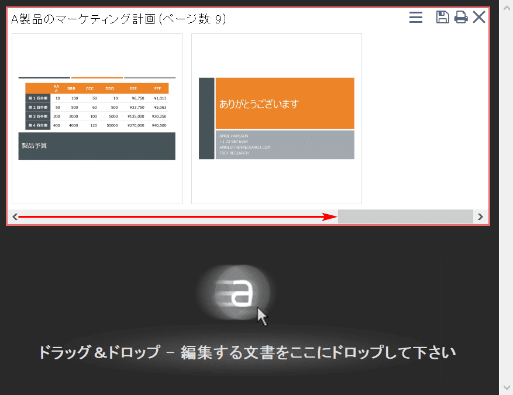Screen dimensions: 513x395
Task: Click the horizontal scrollbar thumb
Action: [x=405, y=217]
